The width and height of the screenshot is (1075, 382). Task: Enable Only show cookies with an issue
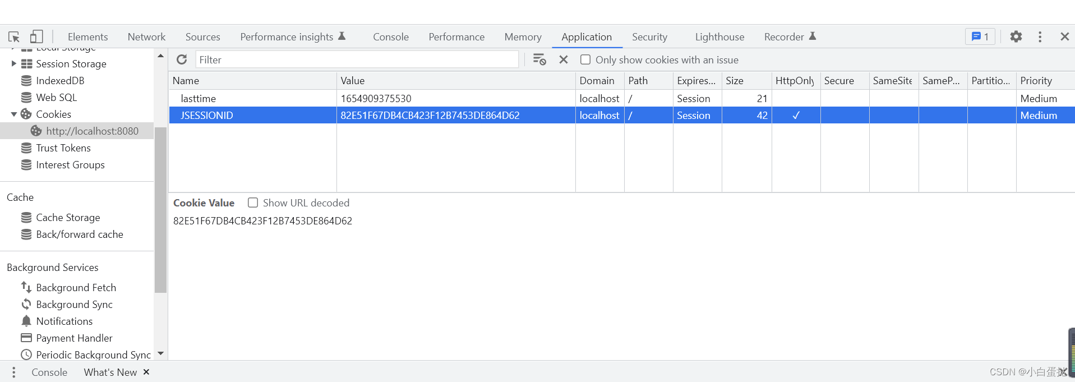(585, 59)
